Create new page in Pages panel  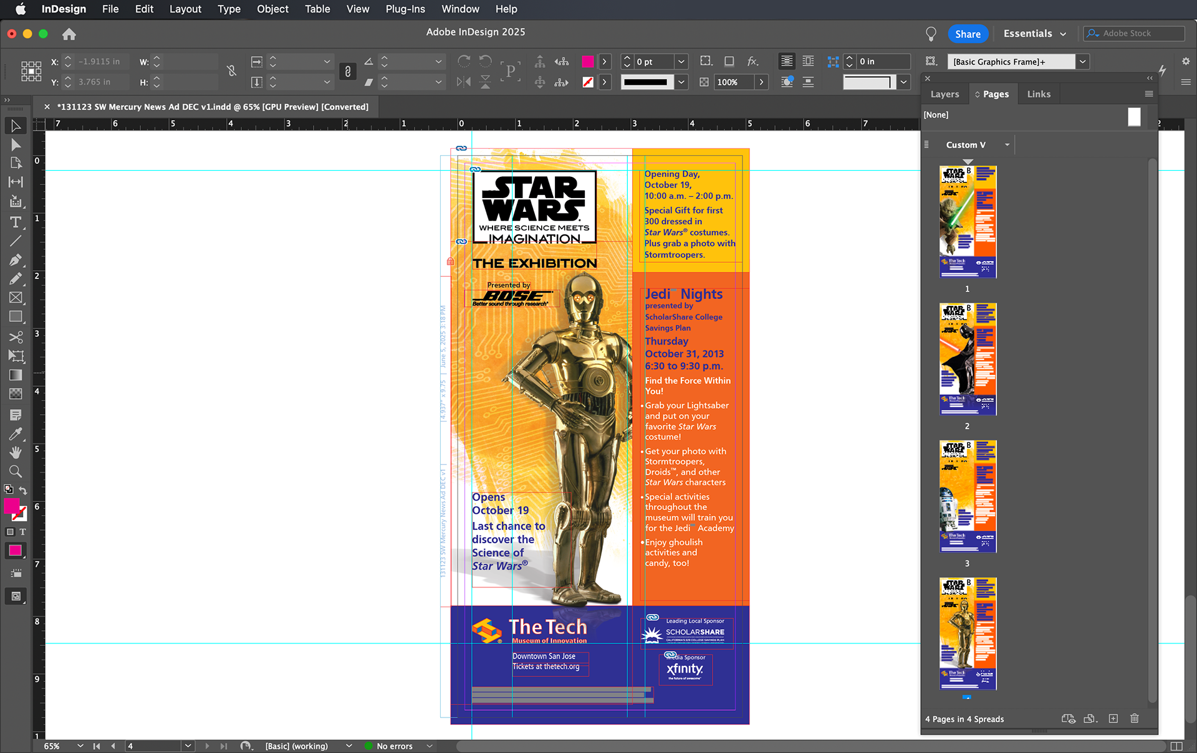[x=1113, y=719]
